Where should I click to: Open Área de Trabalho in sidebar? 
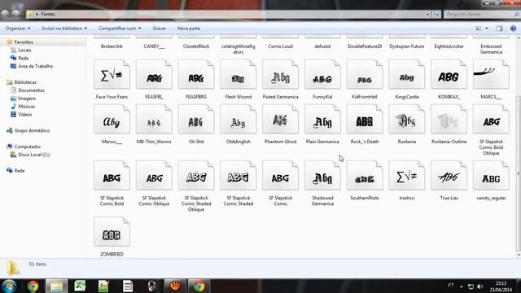pos(35,66)
